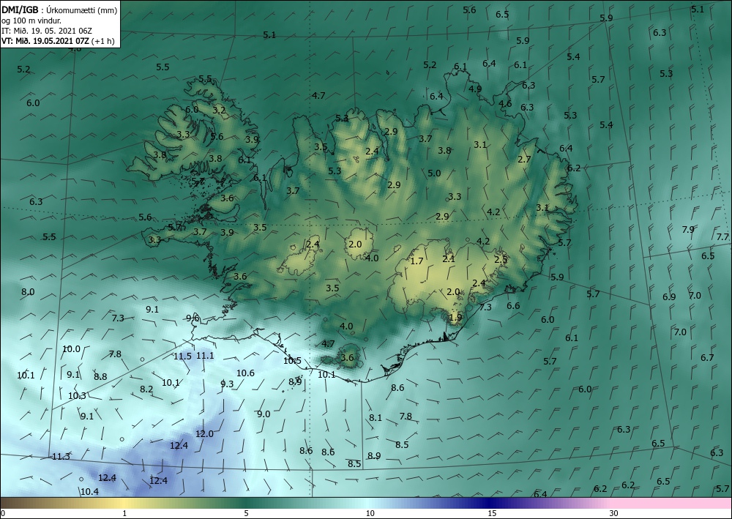This screenshot has width=732, height=519.
Task: Click the map value 8.2
Action: pos(146,389)
